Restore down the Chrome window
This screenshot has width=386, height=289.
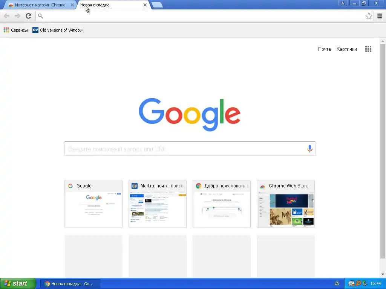(x=364, y=3)
